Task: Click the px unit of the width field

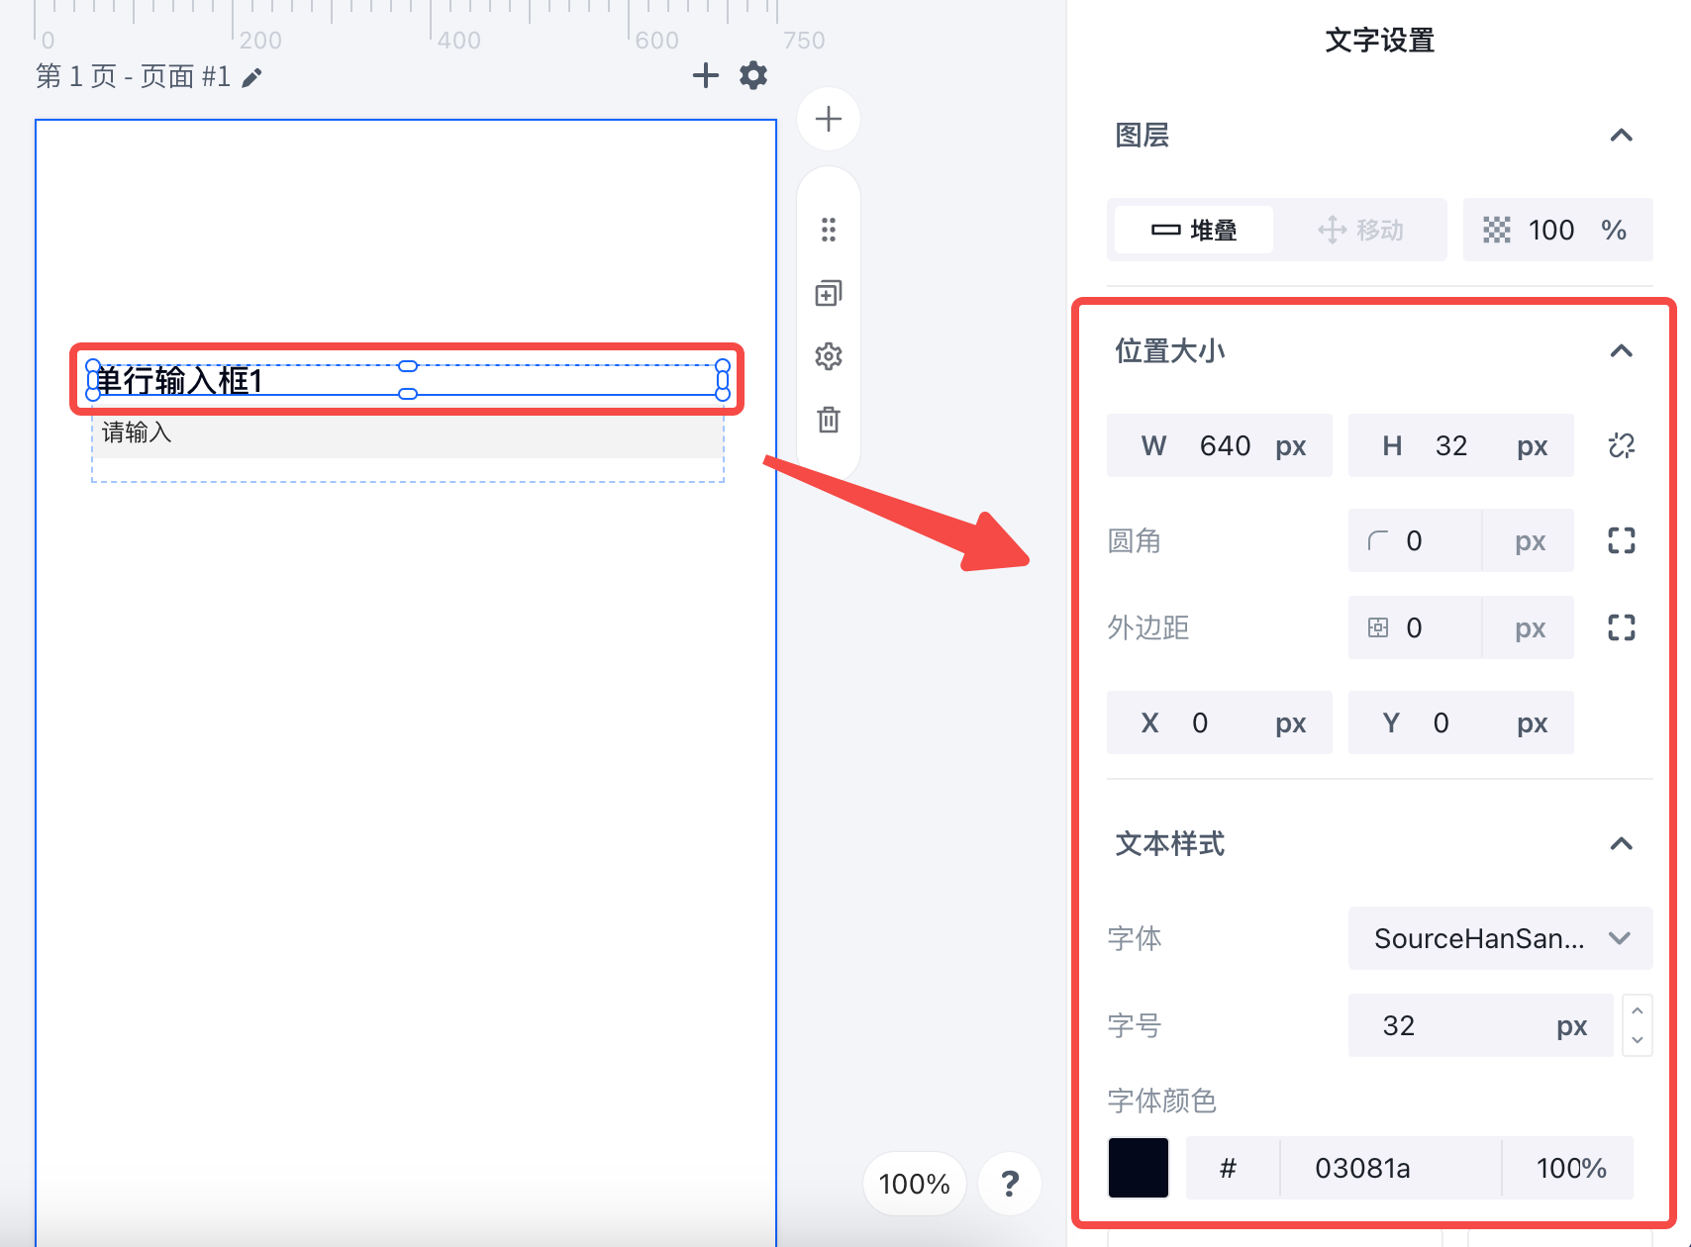Action: coord(1291,446)
